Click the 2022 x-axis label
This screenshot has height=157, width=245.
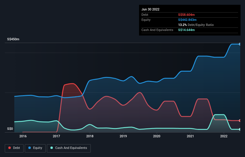tap(224, 136)
